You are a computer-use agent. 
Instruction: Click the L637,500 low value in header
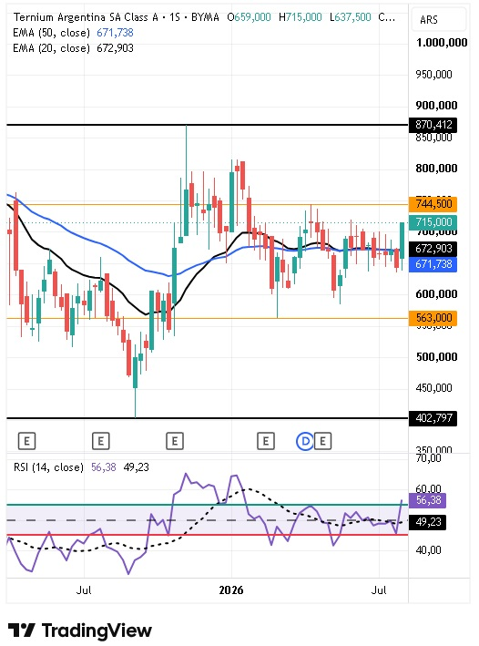coord(351,17)
